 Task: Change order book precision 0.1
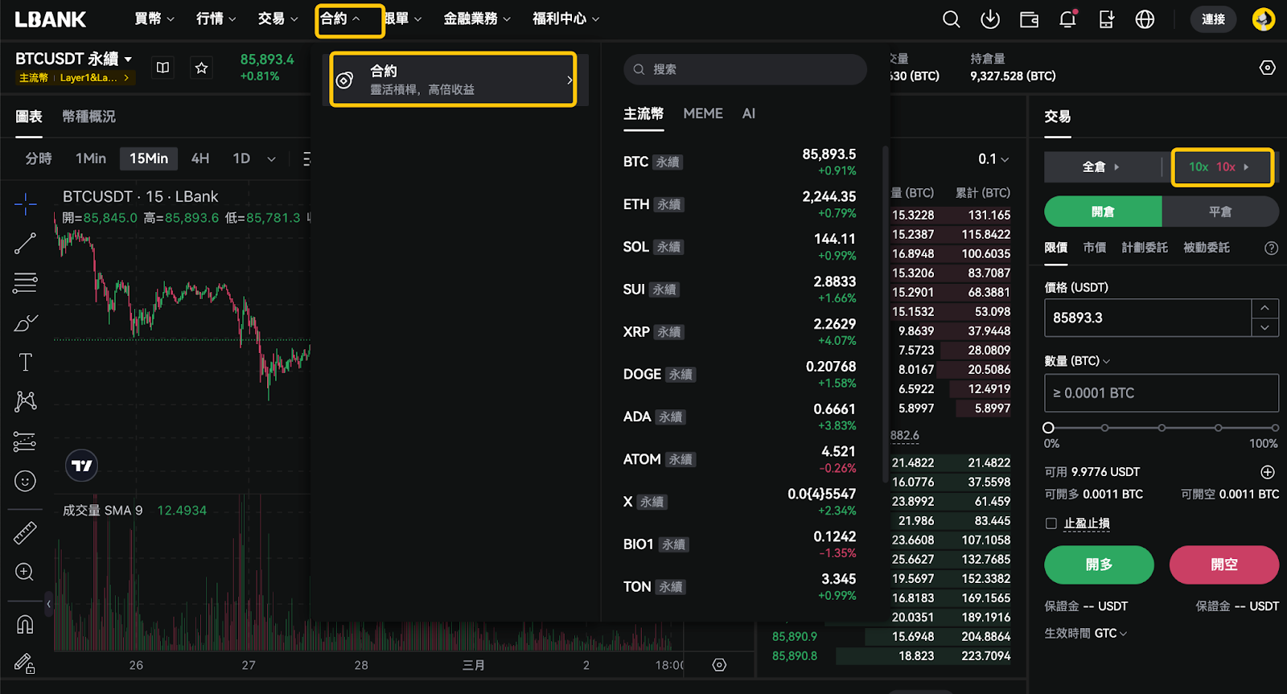(993, 159)
